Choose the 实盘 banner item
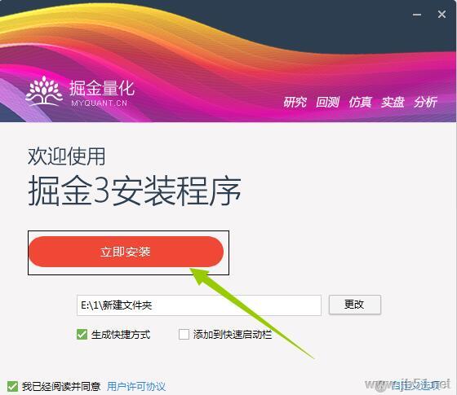This screenshot has height=395, width=457. pos(393,102)
